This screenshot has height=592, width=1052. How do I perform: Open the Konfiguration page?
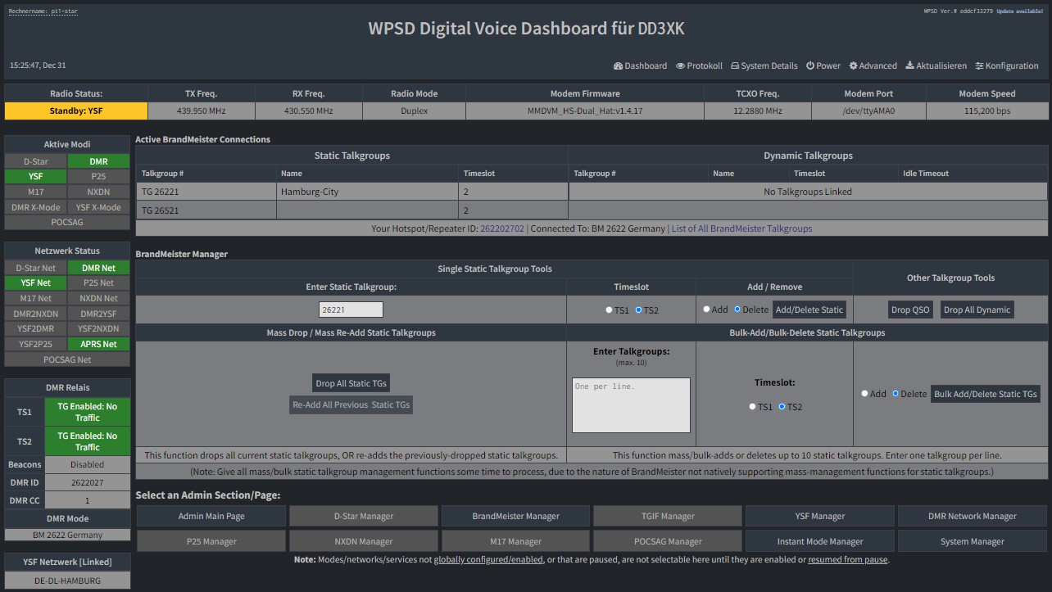[1007, 66]
